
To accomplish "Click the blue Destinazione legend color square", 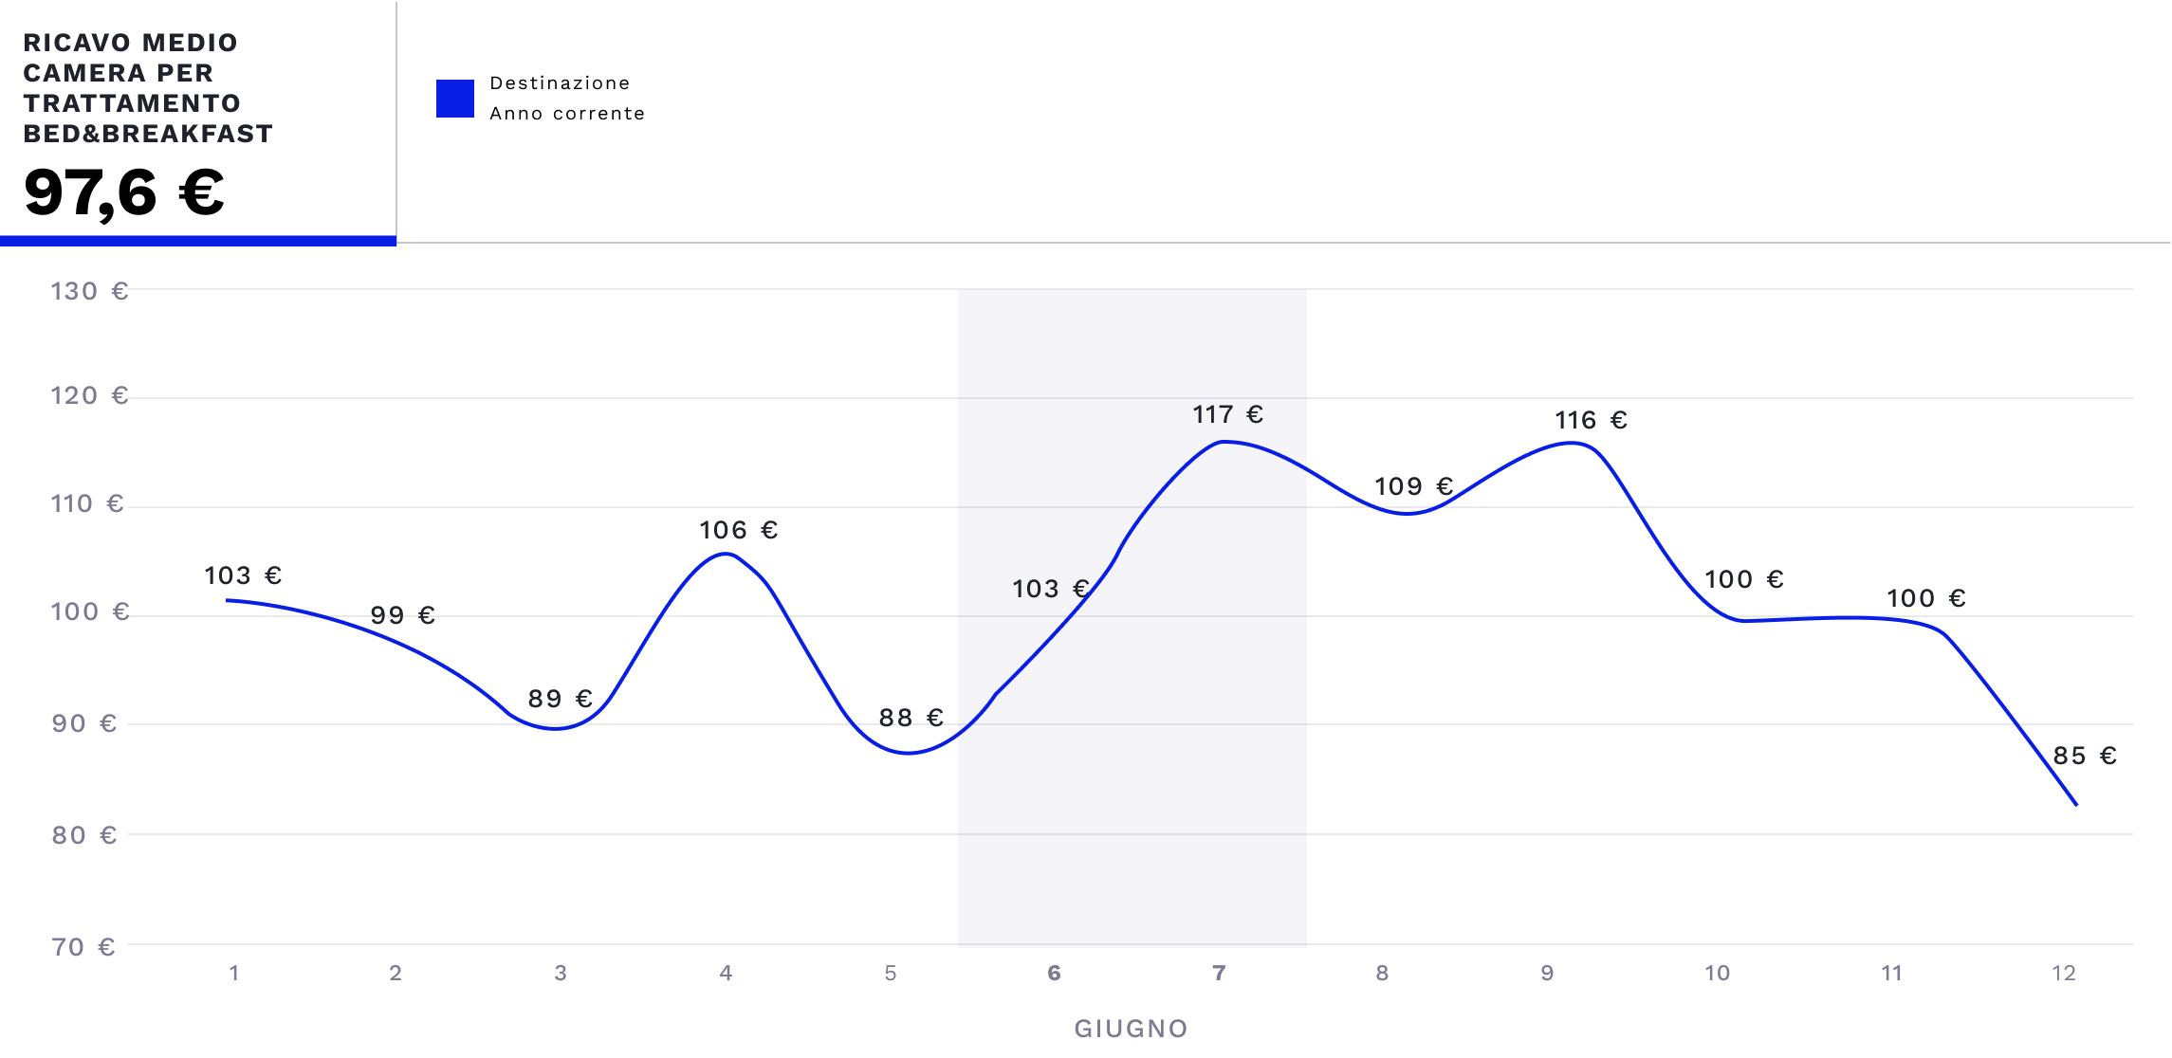I will (x=455, y=99).
